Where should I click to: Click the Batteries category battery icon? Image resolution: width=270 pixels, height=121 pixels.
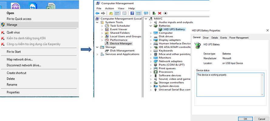pyautogui.click(x=156, y=26)
